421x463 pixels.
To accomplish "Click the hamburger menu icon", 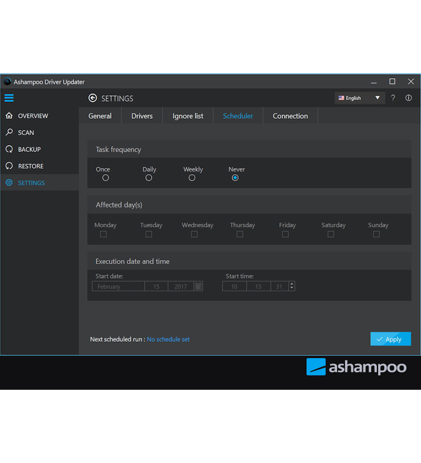I will (x=9, y=98).
